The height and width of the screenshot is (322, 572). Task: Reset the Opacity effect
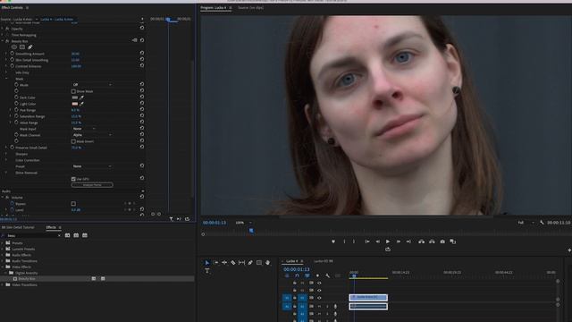point(142,28)
